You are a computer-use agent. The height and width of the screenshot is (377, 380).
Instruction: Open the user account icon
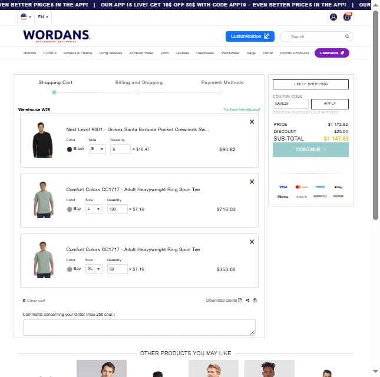click(x=333, y=17)
